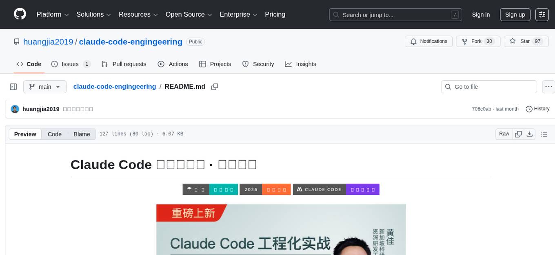Screen dimensions: 555x255
Task: Copy the README raw file contents
Action: 518,134
